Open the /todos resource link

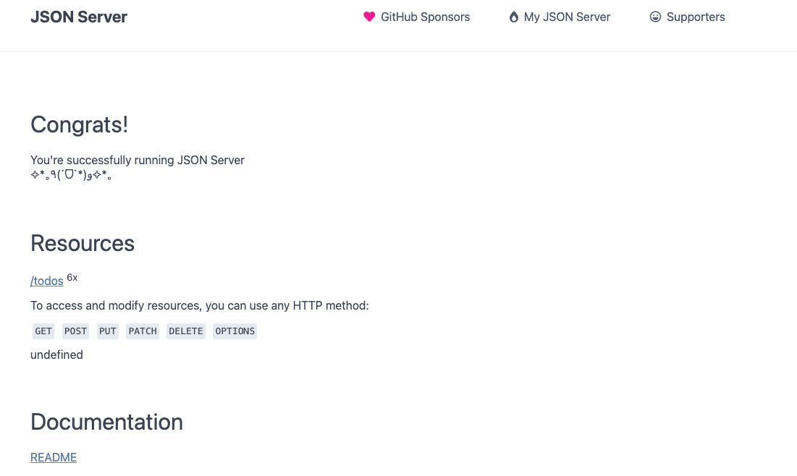click(47, 281)
